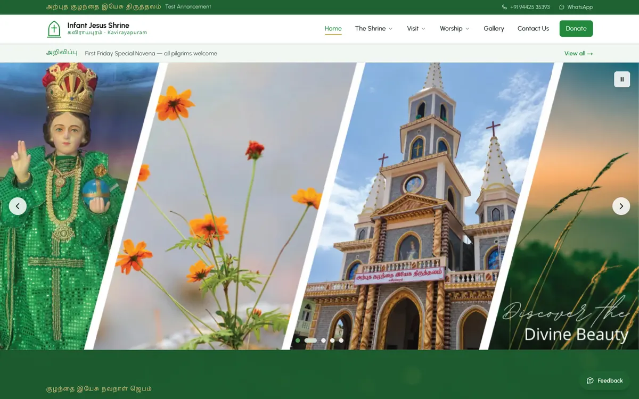The width and height of the screenshot is (639, 399).
Task: Select the fifth slide indicator dot
Action: tap(341, 340)
